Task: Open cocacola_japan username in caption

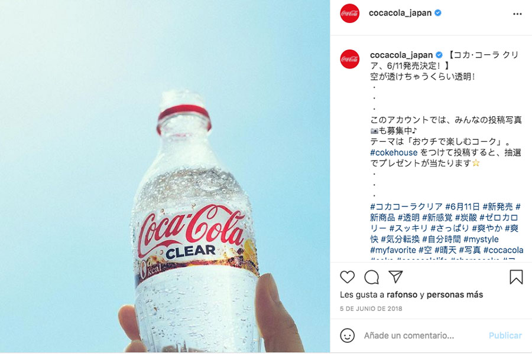Action: coord(401,55)
